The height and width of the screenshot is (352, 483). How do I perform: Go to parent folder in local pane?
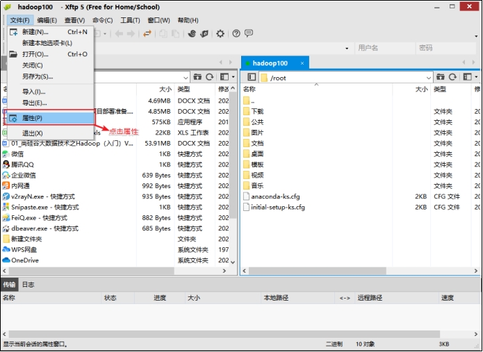[197, 76]
